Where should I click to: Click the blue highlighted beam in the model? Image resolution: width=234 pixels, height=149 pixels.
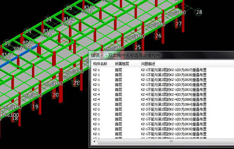point(19,56)
